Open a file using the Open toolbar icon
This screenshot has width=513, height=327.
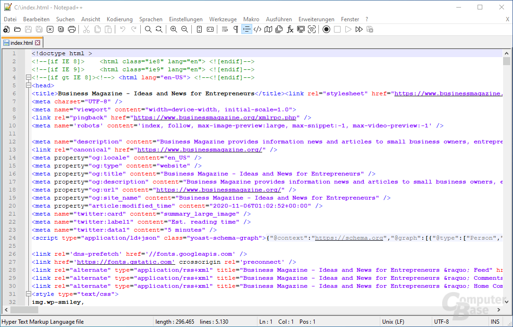(x=17, y=29)
